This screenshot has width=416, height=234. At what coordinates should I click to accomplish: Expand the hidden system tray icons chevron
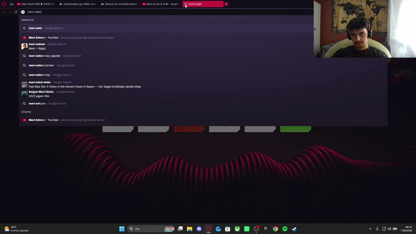[x=370, y=229]
